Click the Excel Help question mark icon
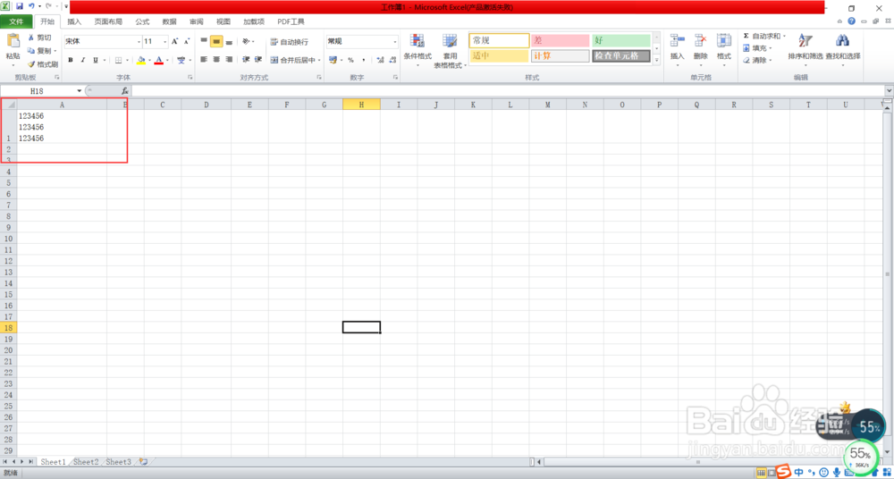 851,21
